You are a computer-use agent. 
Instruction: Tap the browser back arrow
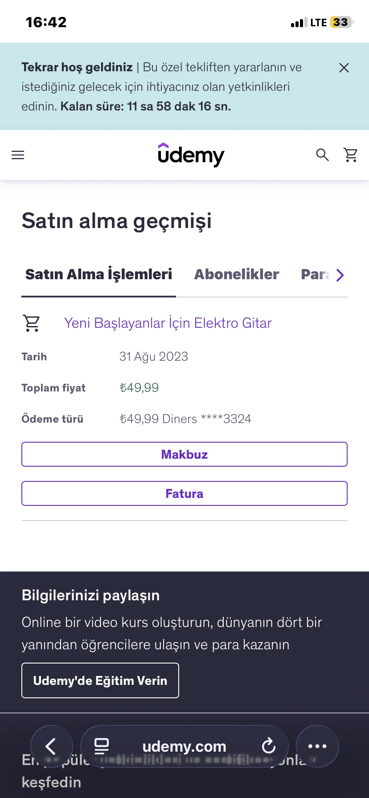click(51, 746)
